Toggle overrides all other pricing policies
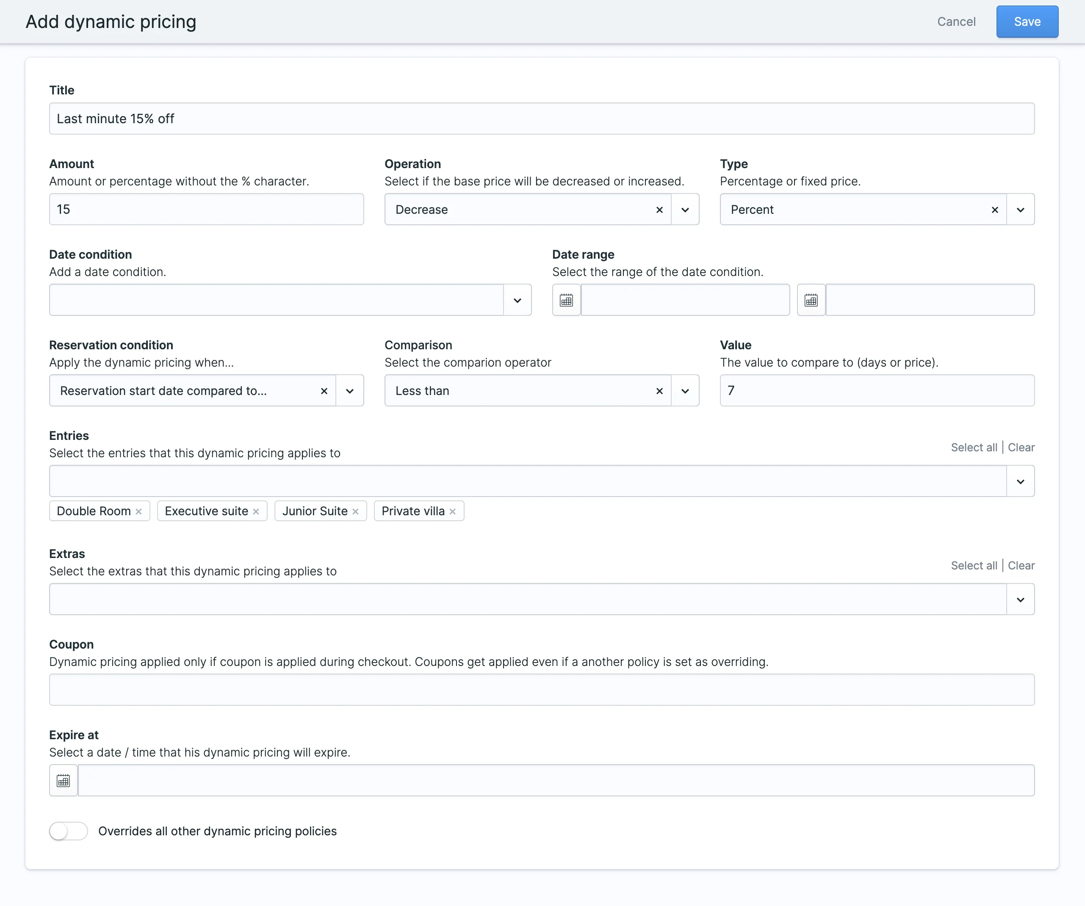The height and width of the screenshot is (906, 1085). pos(69,831)
